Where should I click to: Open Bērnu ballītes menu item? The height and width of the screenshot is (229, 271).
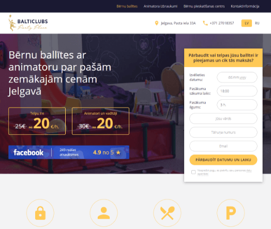127,6
